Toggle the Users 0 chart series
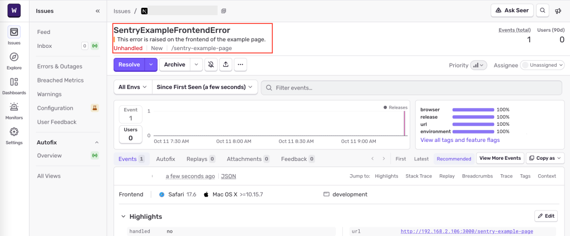The image size is (570, 236). 131,134
